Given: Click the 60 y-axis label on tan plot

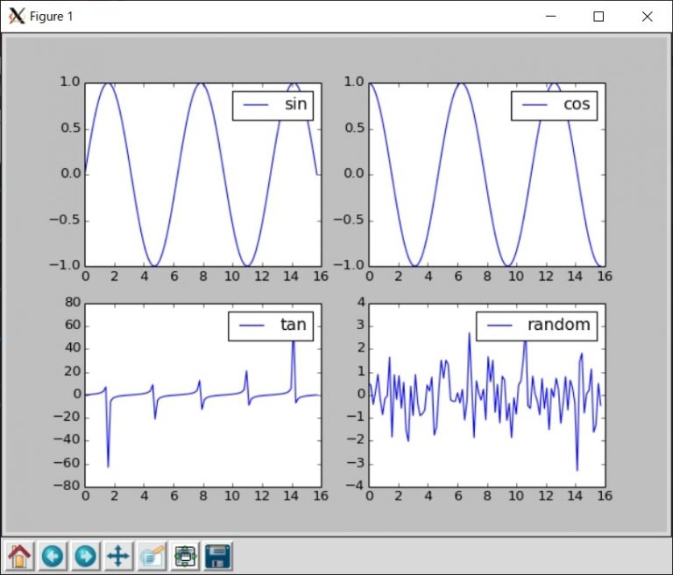Looking at the screenshot, I should pos(73,325).
